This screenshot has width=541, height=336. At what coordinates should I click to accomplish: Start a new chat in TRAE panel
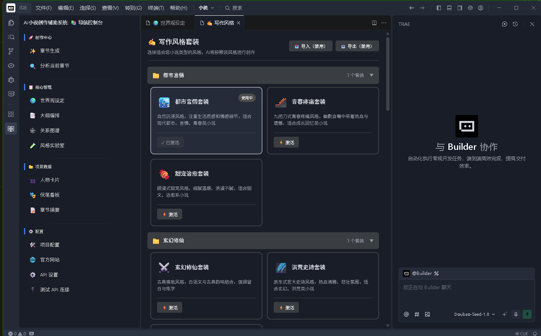click(x=504, y=24)
